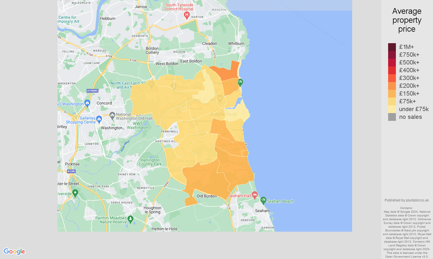The height and width of the screenshot is (259, 433).
Task: Click 'Published by plumplot.co.uk.' text
Action: point(407,200)
